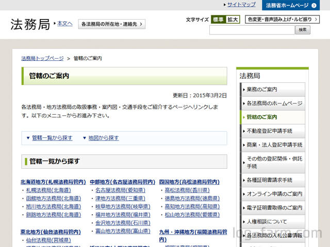Open 福井地方法務局(福井県) link
The image size is (330, 247).
[123, 215]
